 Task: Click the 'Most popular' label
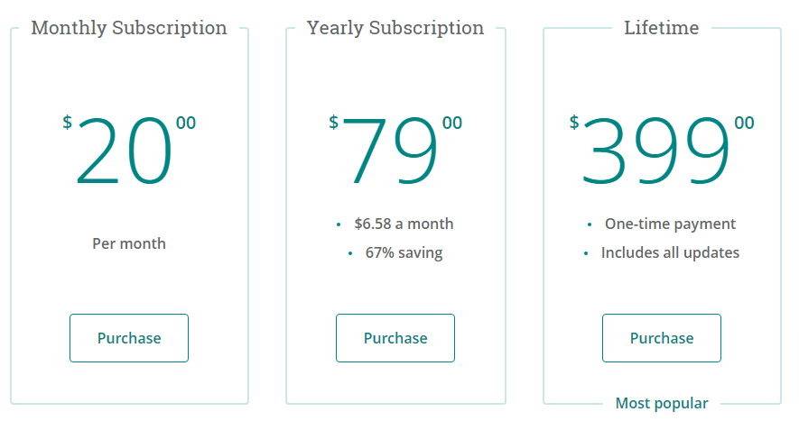(x=662, y=403)
